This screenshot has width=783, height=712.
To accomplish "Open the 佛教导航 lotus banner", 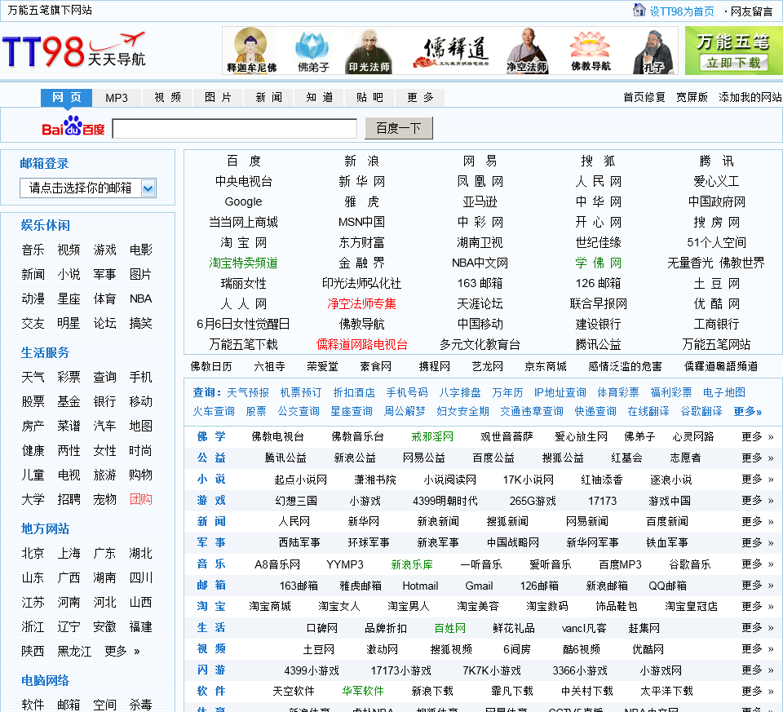I will pyautogui.click(x=591, y=51).
